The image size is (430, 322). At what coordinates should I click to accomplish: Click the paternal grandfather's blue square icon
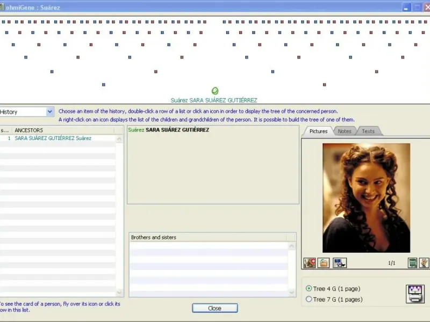click(x=52, y=72)
